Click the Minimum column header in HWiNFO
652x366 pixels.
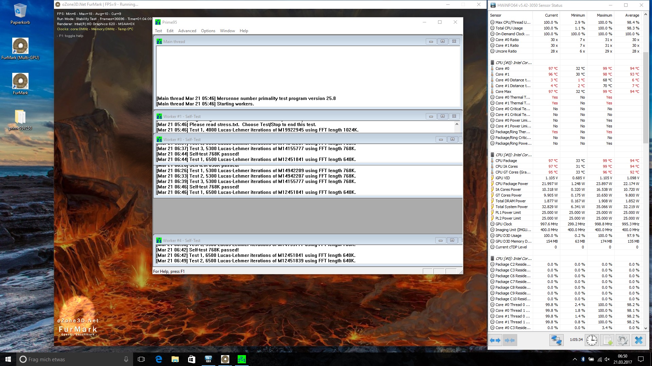[x=573, y=15]
